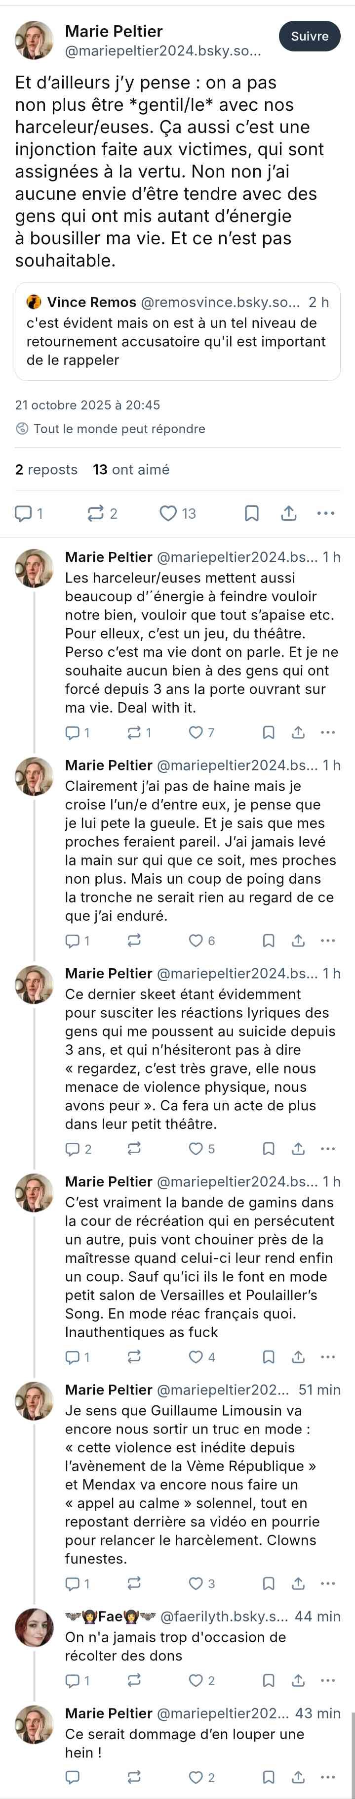Bookmark the main post
This screenshot has height=1799, width=355.
252,514
